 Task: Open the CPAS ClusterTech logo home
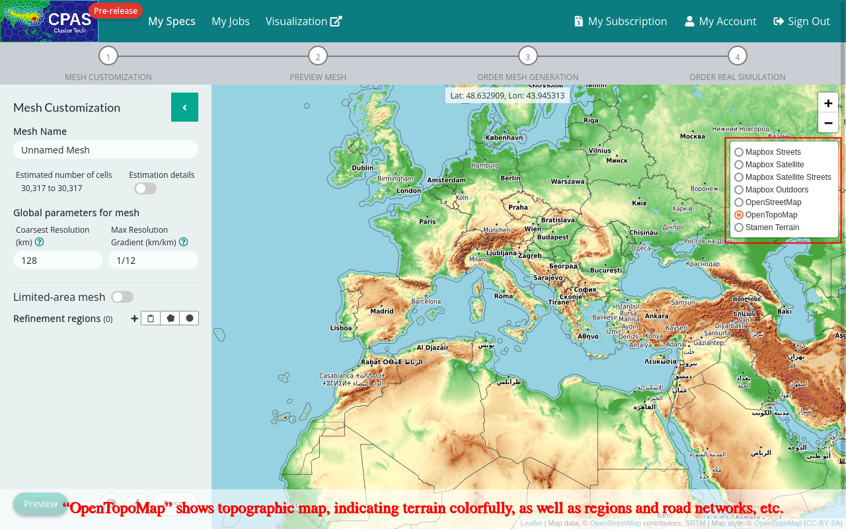pyautogui.click(x=49, y=21)
